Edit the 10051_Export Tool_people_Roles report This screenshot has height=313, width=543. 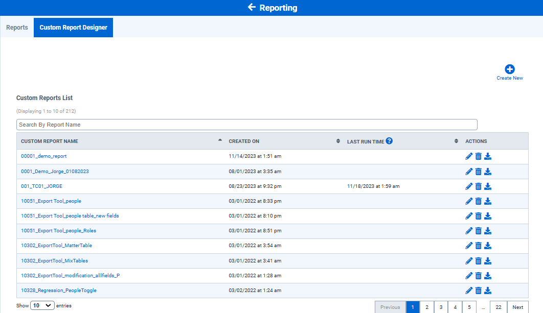(x=469, y=231)
